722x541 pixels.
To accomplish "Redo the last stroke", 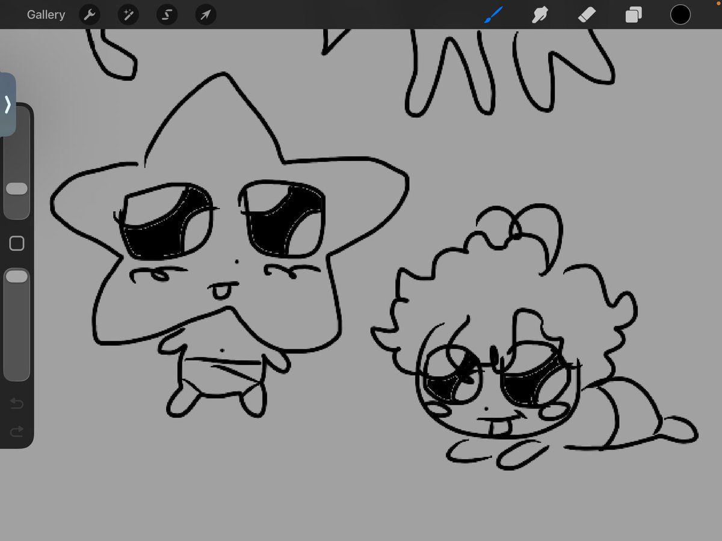I will [x=17, y=430].
